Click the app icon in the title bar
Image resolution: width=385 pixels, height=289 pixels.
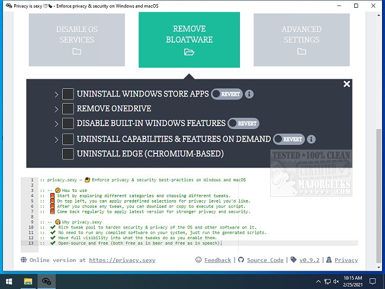coord(9,6)
